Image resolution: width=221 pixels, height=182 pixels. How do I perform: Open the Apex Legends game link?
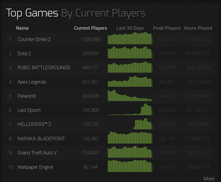click(x=32, y=82)
